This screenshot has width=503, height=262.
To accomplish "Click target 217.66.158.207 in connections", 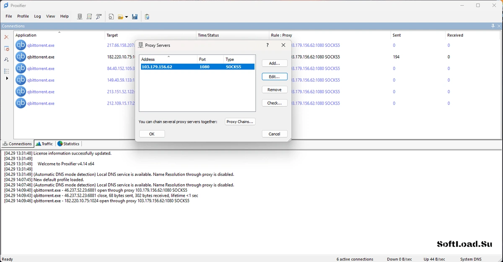I will tap(121, 45).
